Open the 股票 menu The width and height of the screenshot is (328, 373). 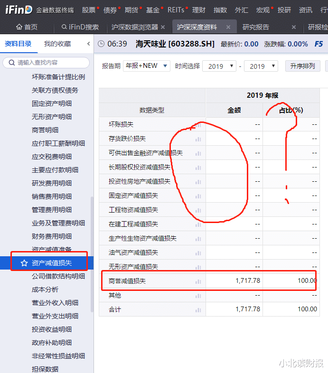point(89,10)
